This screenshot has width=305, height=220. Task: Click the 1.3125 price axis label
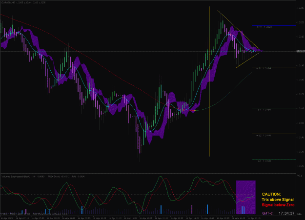pyautogui.click(x=301, y=166)
